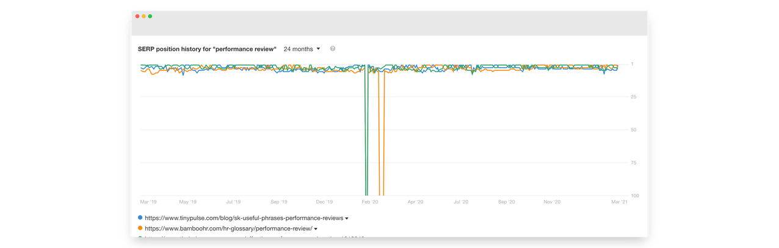This screenshot has width=779, height=248.
Task: Maximize the window with the green button
Action: click(x=150, y=16)
